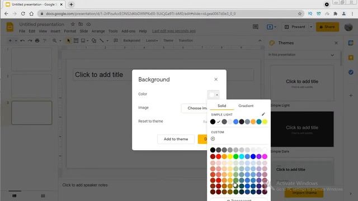Star the Untitled presentation

pyautogui.click(x=73, y=24)
